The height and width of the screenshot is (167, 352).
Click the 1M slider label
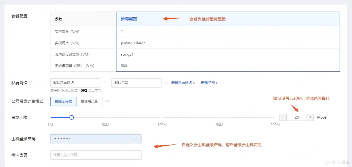[50, 125]
